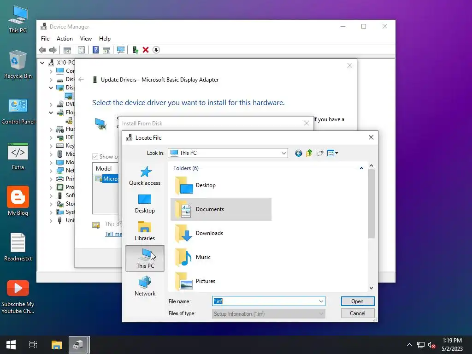The height and width of the screenshot is (354, 472).
Task: Open Control Panel desktop icon
Action: coord(18,111)
